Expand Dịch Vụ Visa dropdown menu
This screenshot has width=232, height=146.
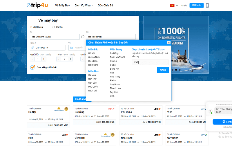[84, 6]
